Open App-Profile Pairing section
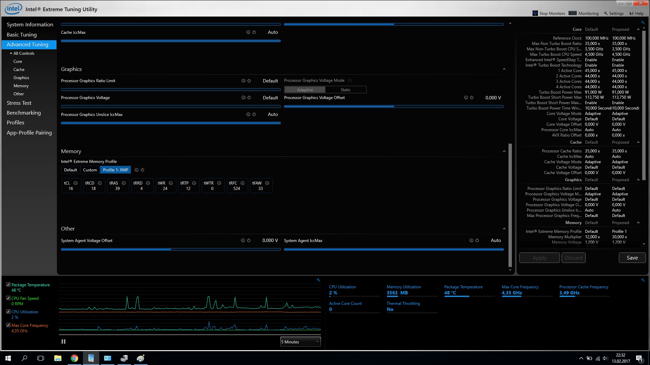 (29, 133)
